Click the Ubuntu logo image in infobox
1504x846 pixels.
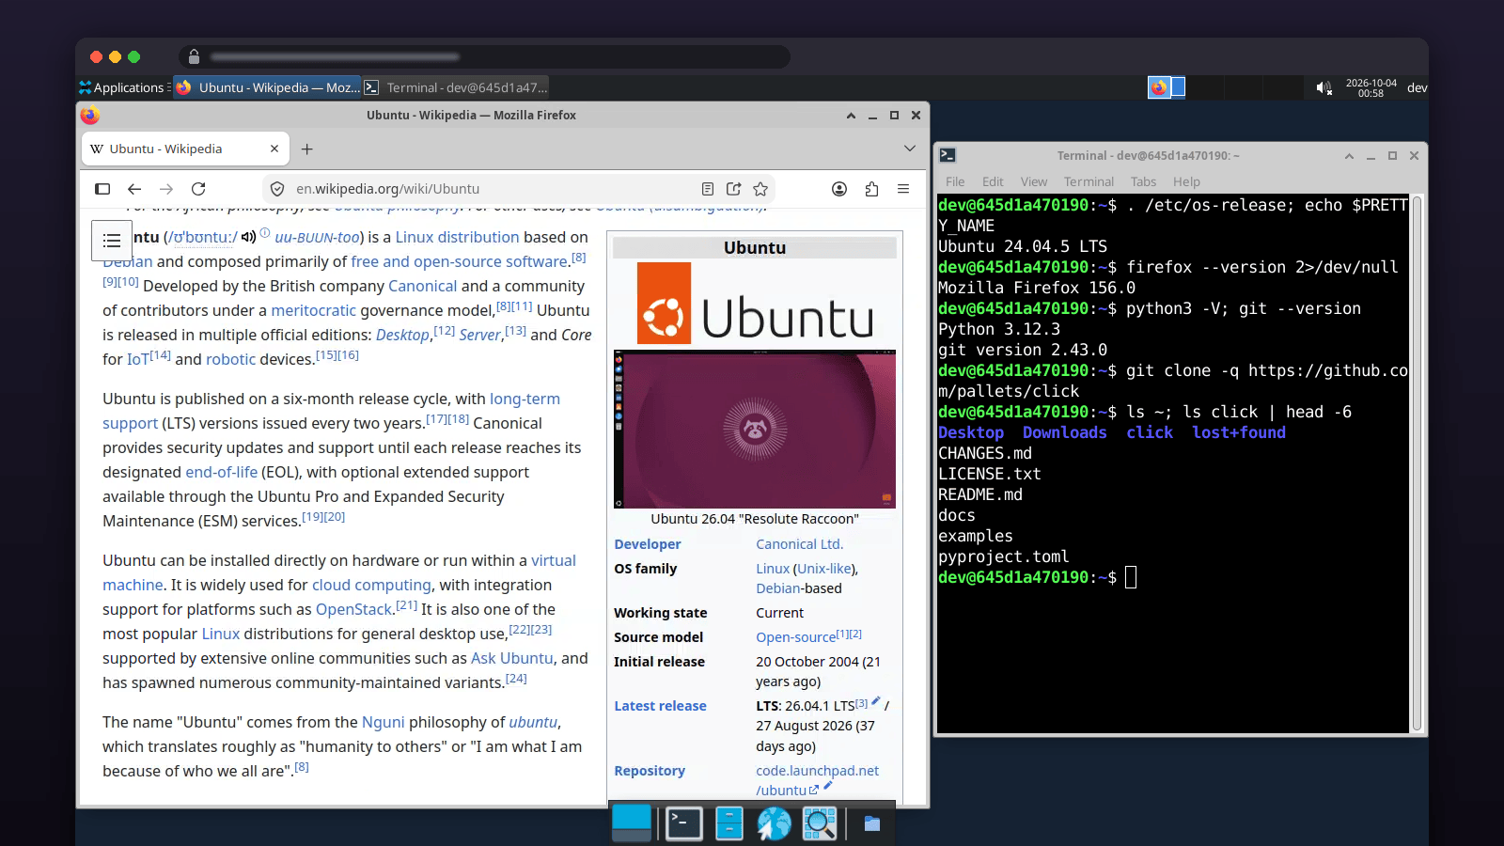click(x=756, y=303)
